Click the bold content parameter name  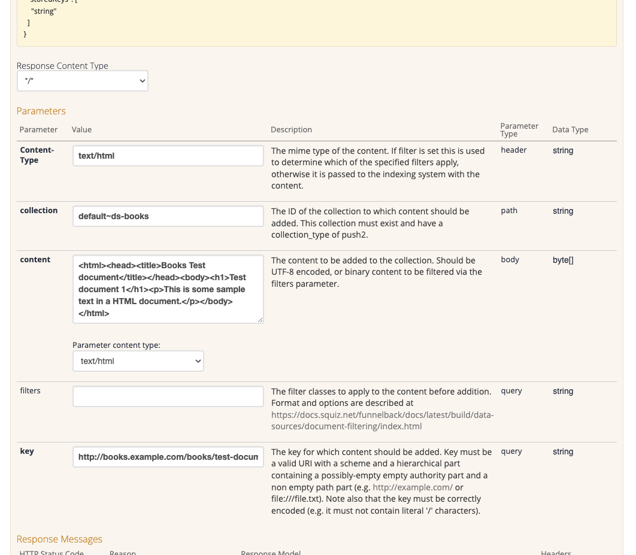coord(35,259)
